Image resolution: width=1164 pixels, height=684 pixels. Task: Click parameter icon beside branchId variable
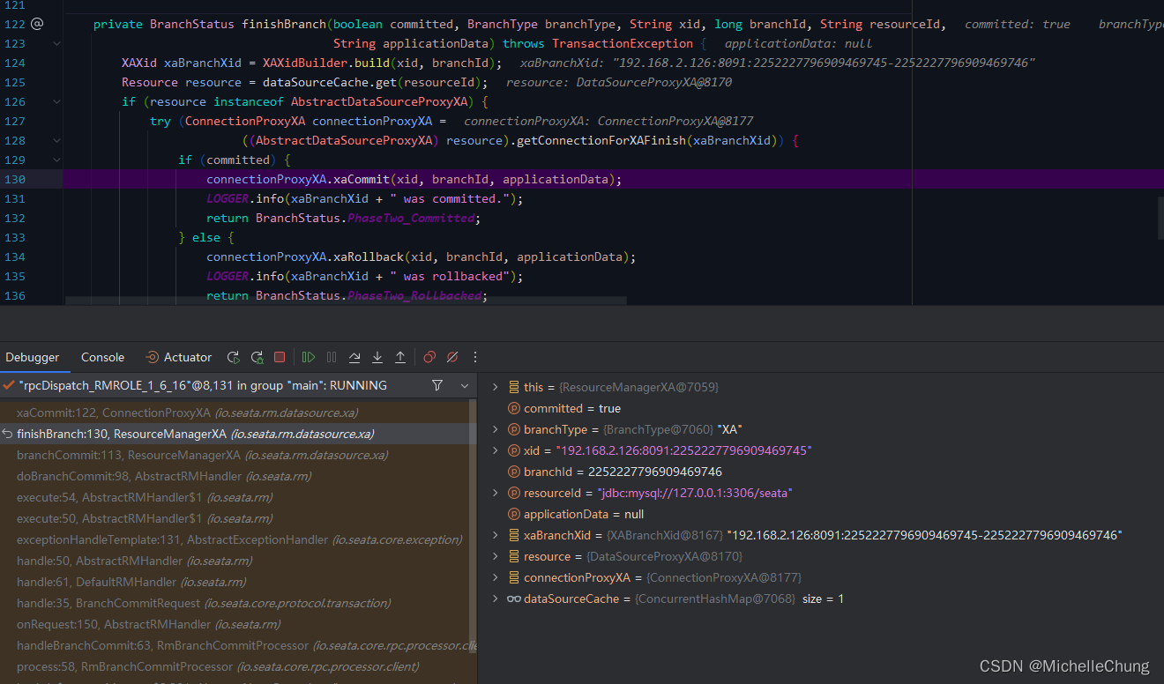tap(514, 472)
